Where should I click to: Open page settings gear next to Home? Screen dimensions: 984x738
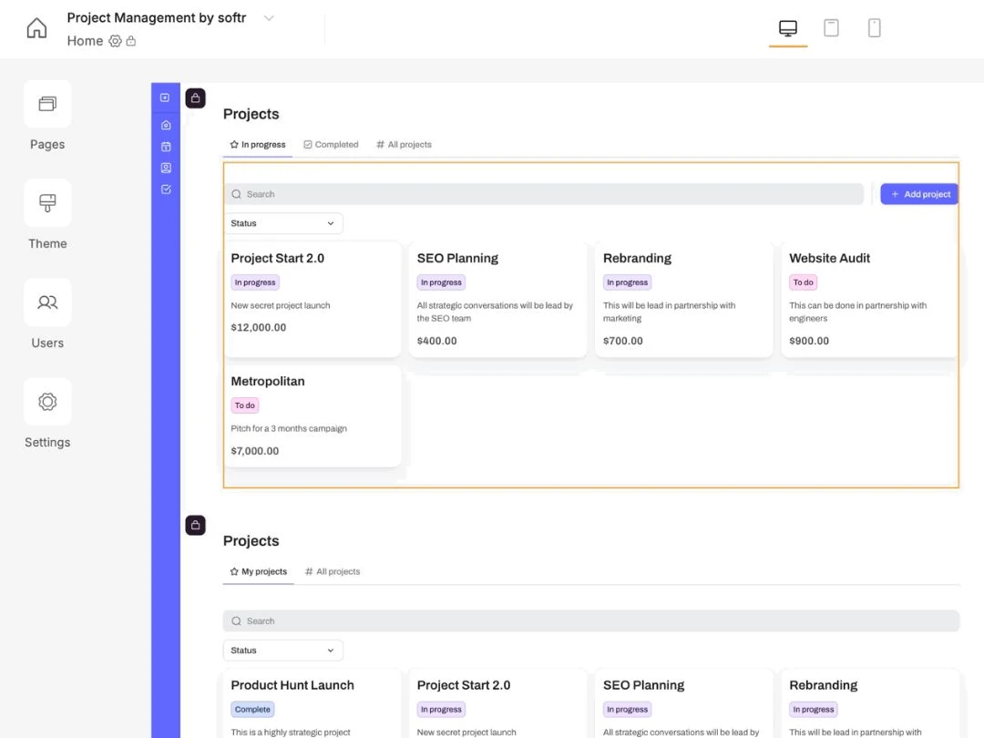[x=115, y=41]
